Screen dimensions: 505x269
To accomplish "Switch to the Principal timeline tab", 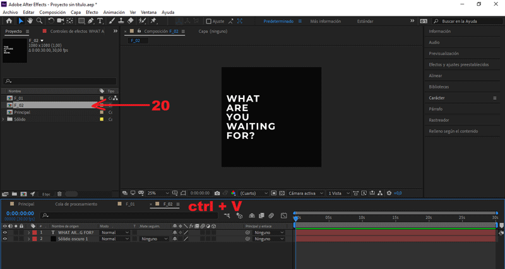I will click(26, 204).
